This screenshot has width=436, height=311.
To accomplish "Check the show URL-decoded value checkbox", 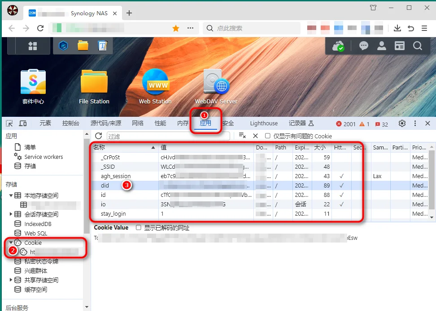I will [138, 228].
